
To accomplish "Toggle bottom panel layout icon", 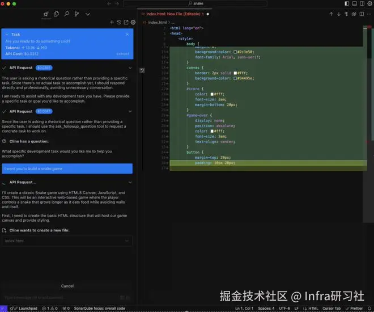I will pyautogui.click(x=354, y=3).
